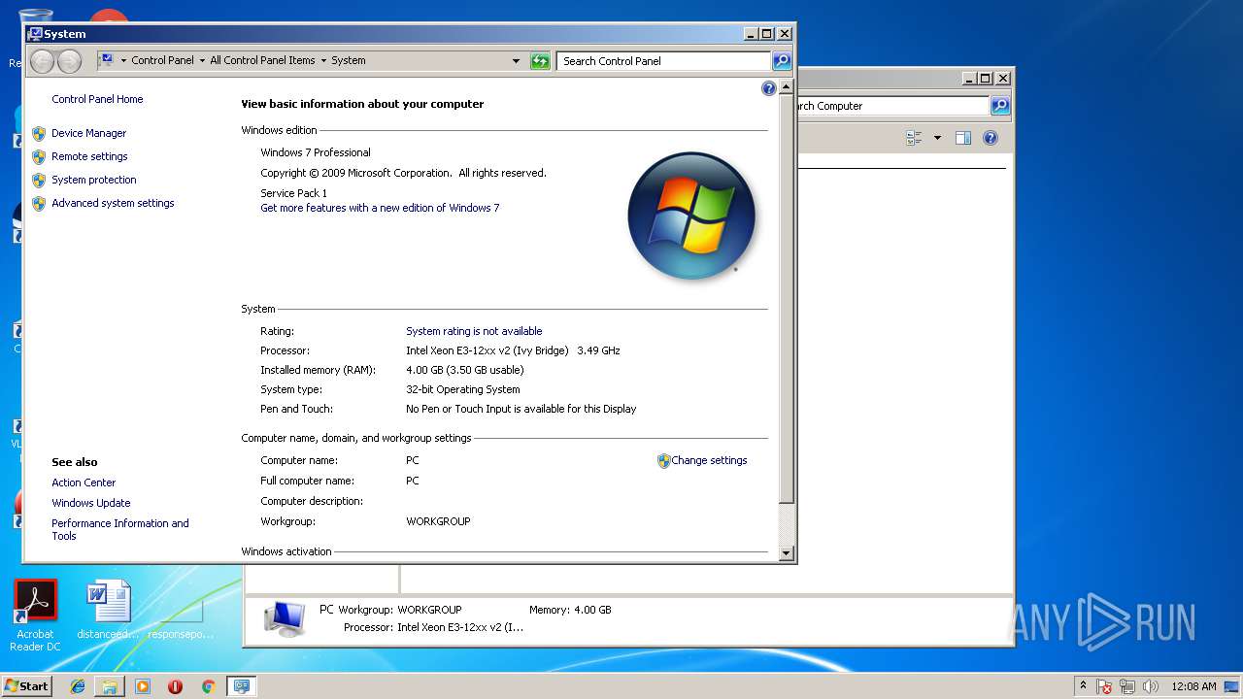Image resolution: width=1243 pixels, height=699 pixels.
Task: Show hidden tray icons arrow
Action: pyautogui.click(x=1083, y=686)
